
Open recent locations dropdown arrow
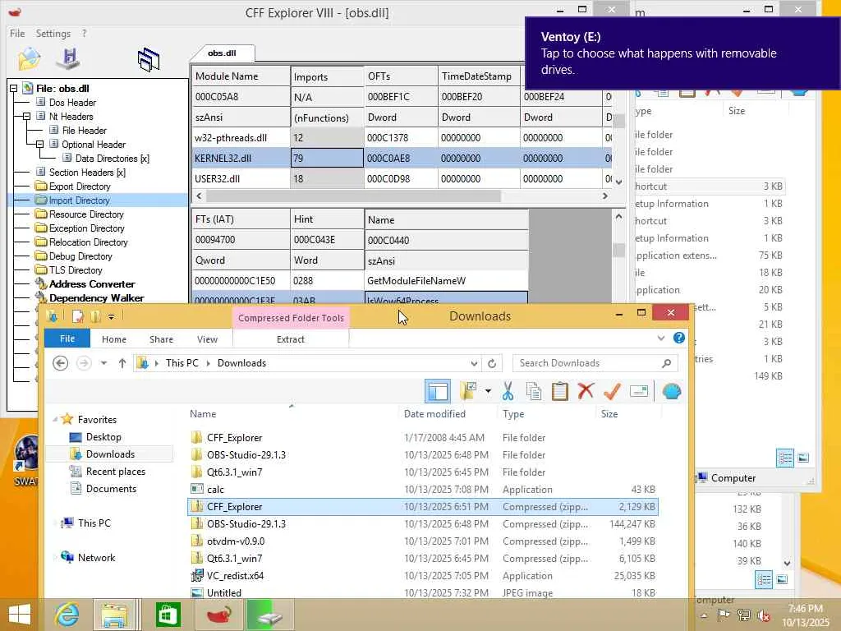(103, 363)
